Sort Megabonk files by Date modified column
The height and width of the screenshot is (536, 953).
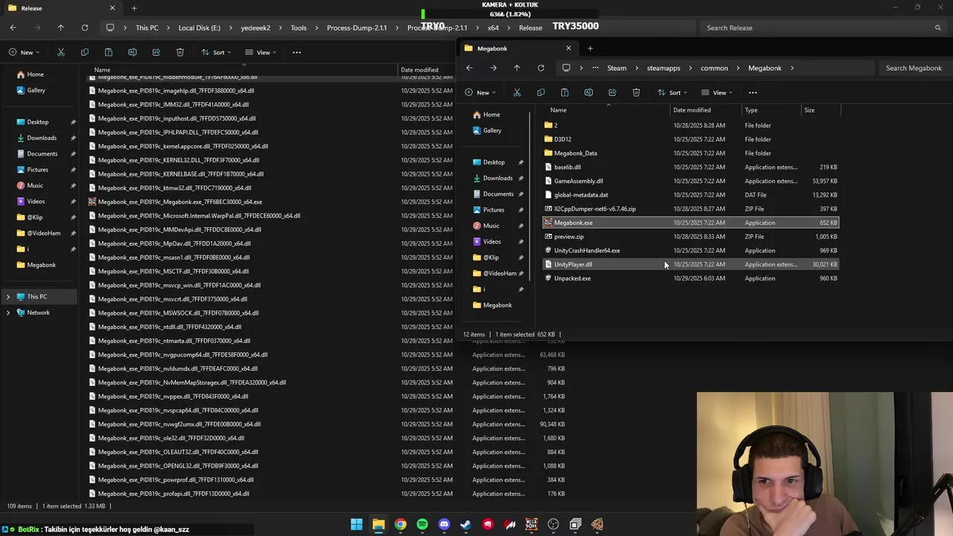click(x=692, y=110)
